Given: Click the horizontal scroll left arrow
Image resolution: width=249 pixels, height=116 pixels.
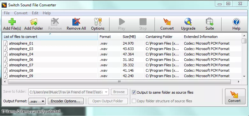Looking at the screenshot, I should point(4,82).
